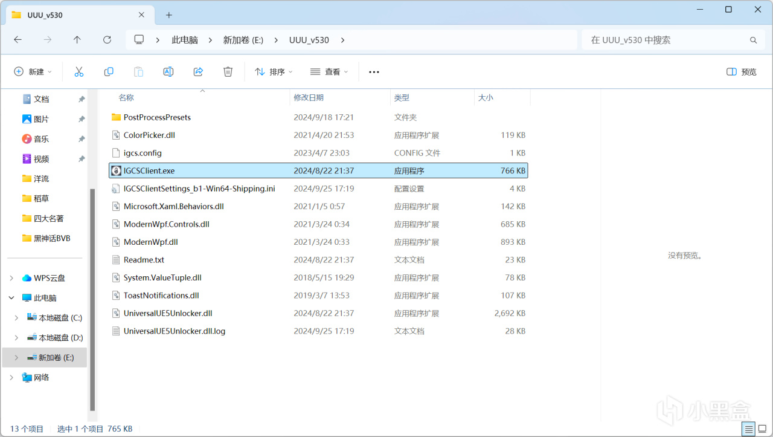Expand the 网络 tree node

point(11,377)
